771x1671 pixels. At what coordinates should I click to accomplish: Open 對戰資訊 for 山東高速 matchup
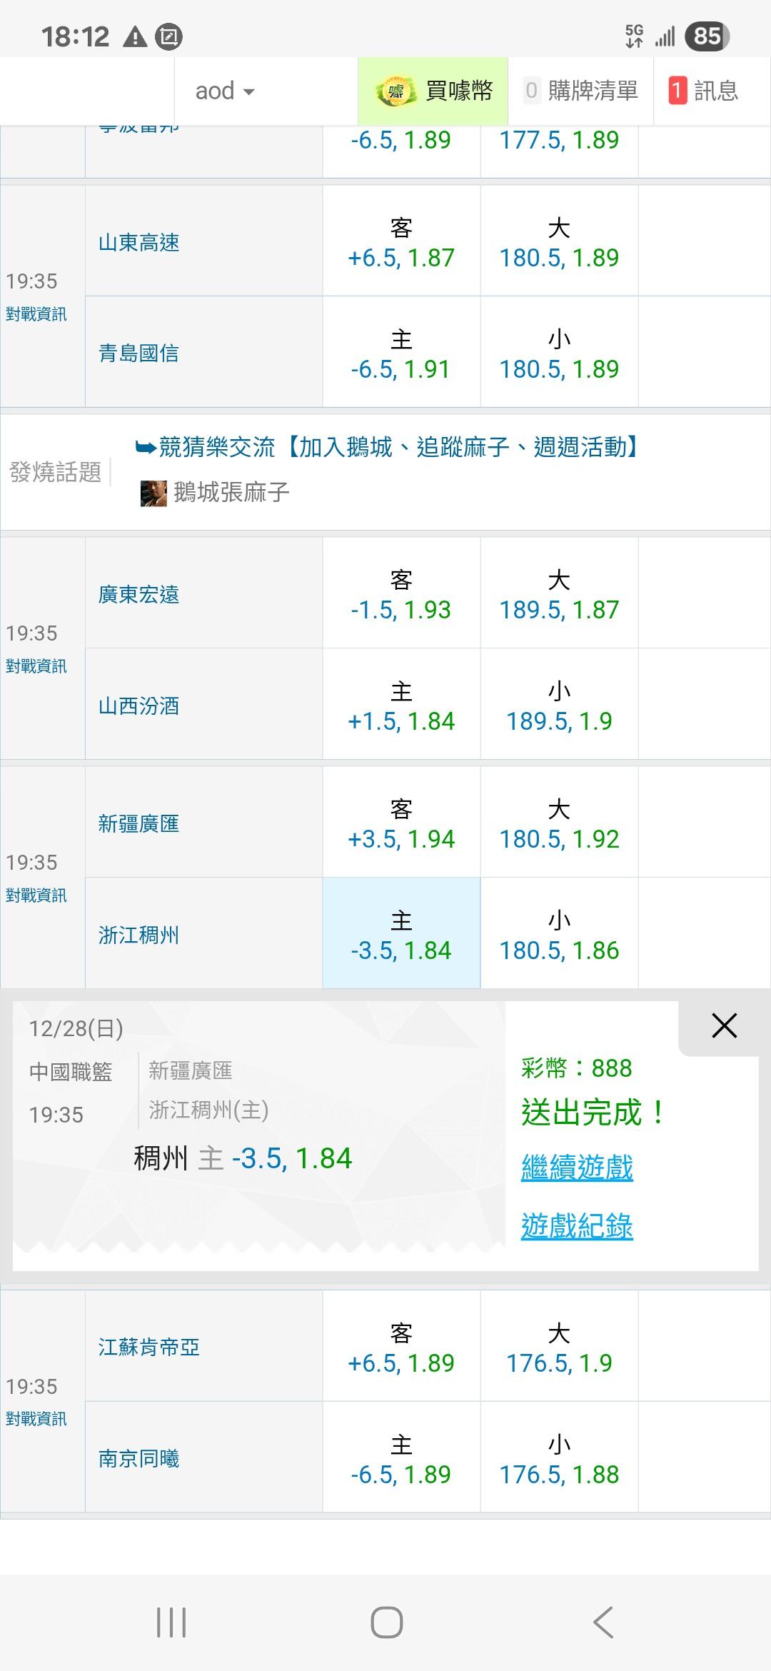pyautogui.click(x=36, y=314)
